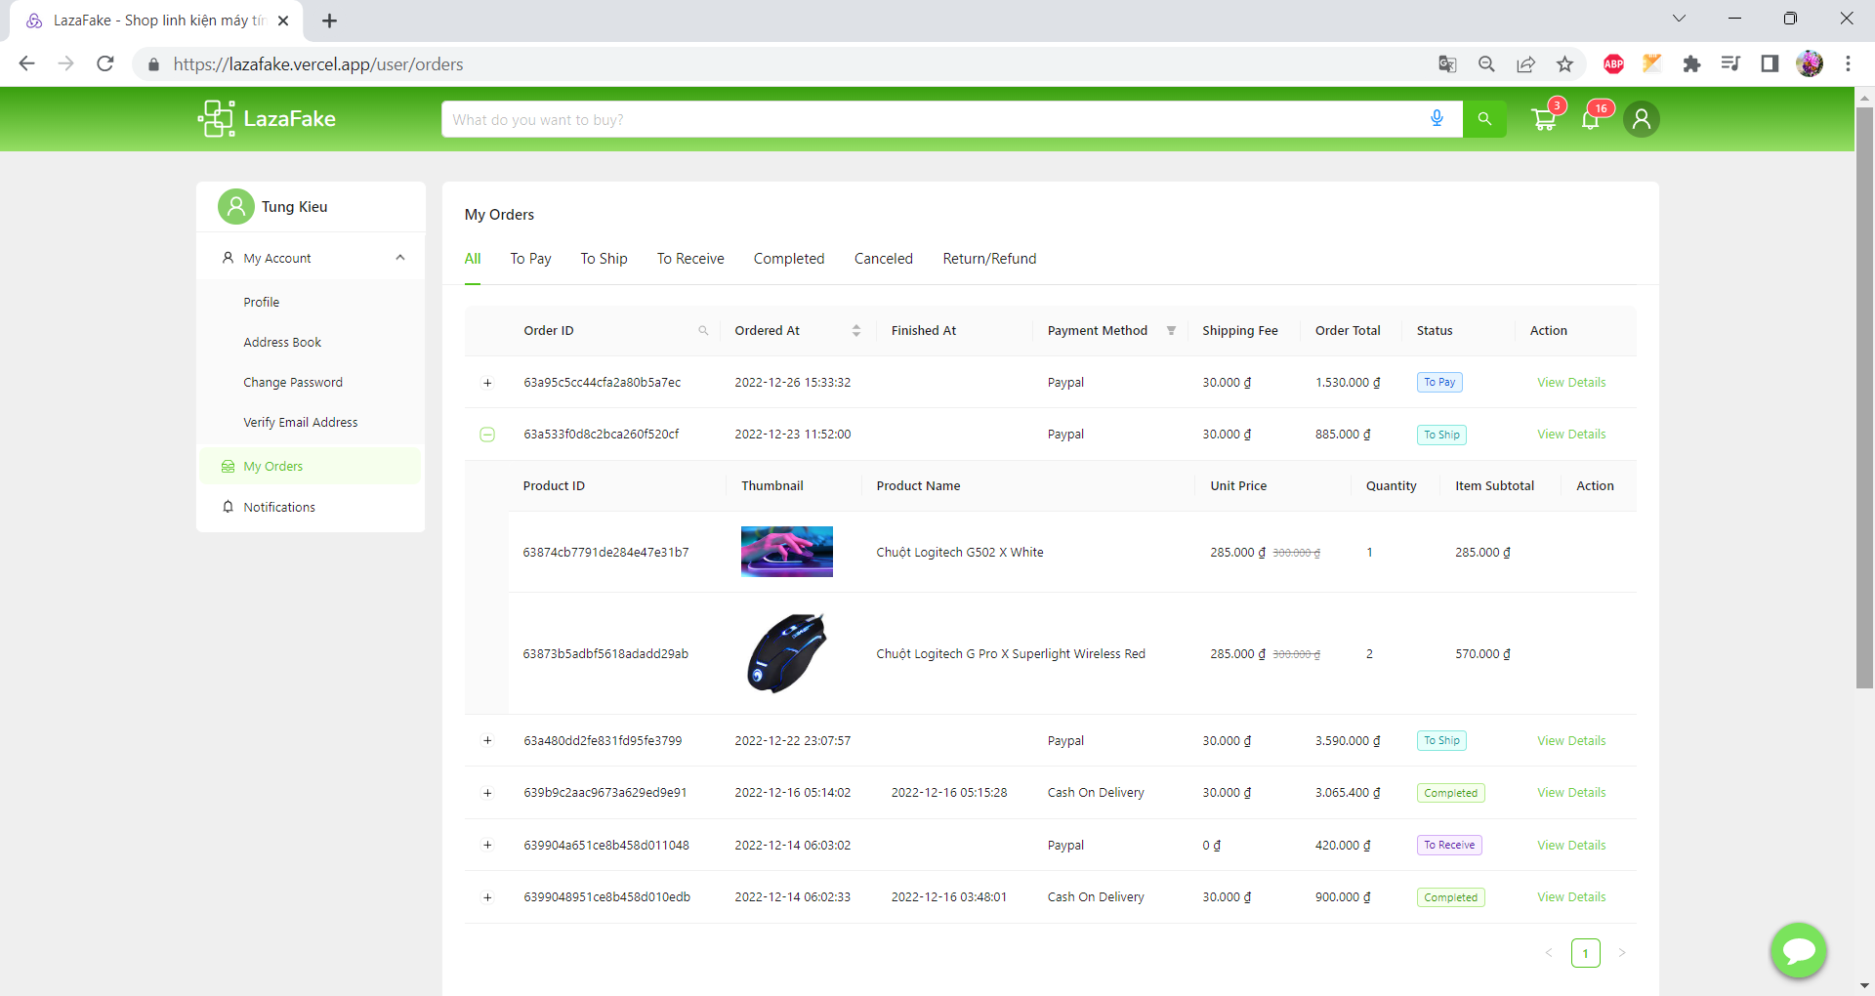
Task: Open Chrome three-dot menu
Action: pyautogui.click(x=1848, y=63)
